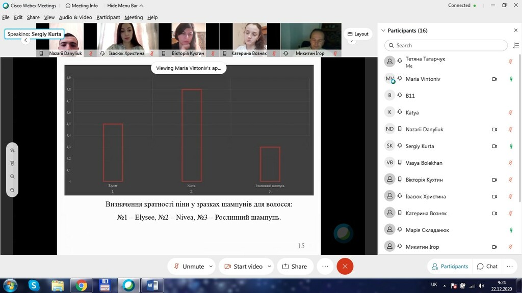Open more options ellipsis beside Share
The height and width of the screenshot is (293, 522).
coord(325,267)
